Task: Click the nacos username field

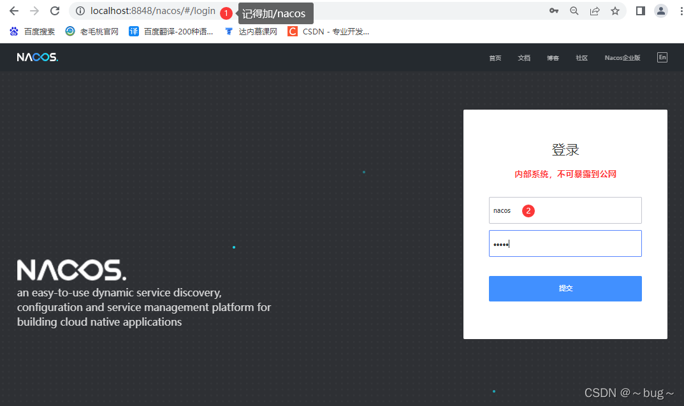Action: (565, 210)
